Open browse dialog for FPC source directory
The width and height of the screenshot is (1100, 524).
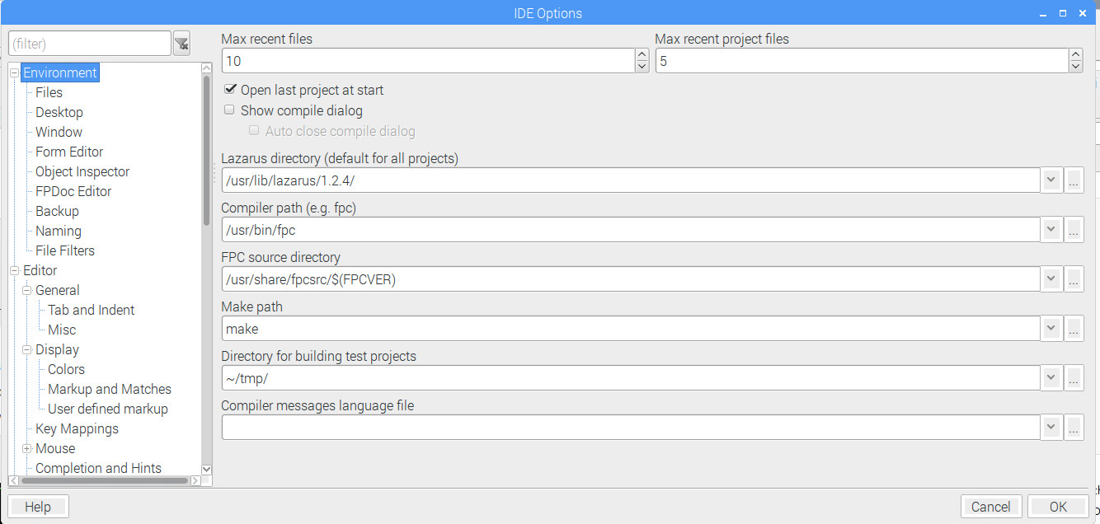[x=1074, y=279]
